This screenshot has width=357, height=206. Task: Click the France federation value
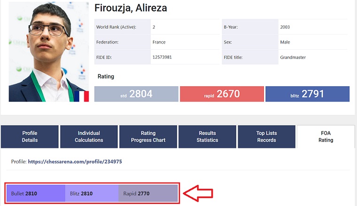[x=159, y=42]
